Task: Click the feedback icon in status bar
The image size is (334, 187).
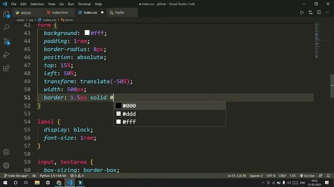Action: tap(320, 176)
